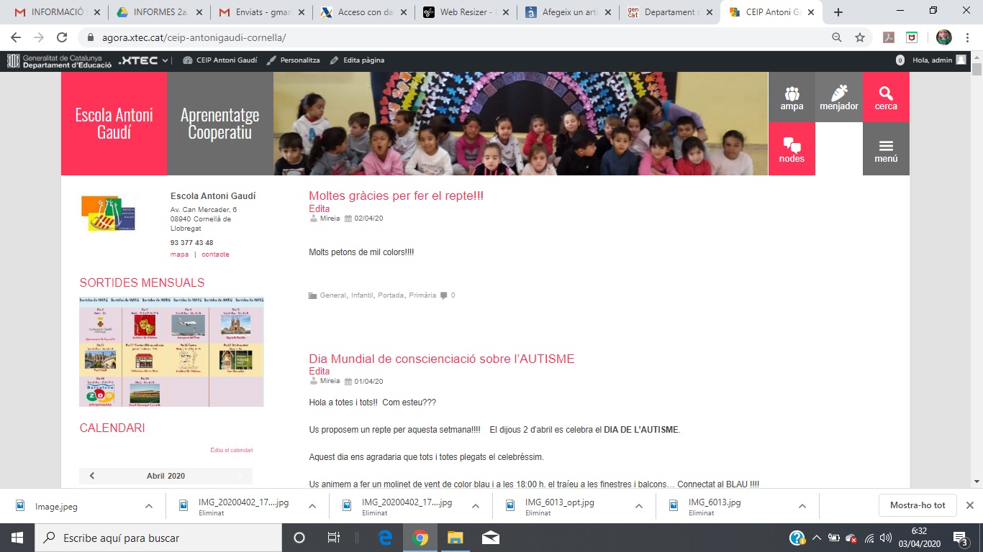Click the ampa icon tile
Image resolution: width=983 pixels, height=552 pixels.
point(792,97)
